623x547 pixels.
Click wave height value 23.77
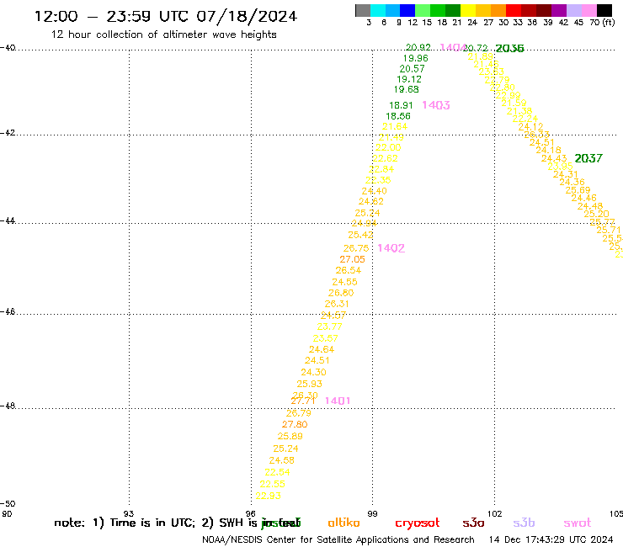coord(329,327)
